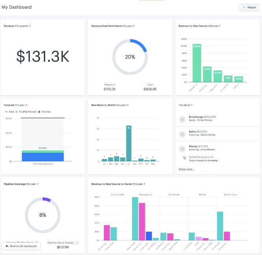The height and width of the screenshot is (255, 262).
Task: Click the purple arc on pipeline coverage ring
Action: [x=47, y=199]
